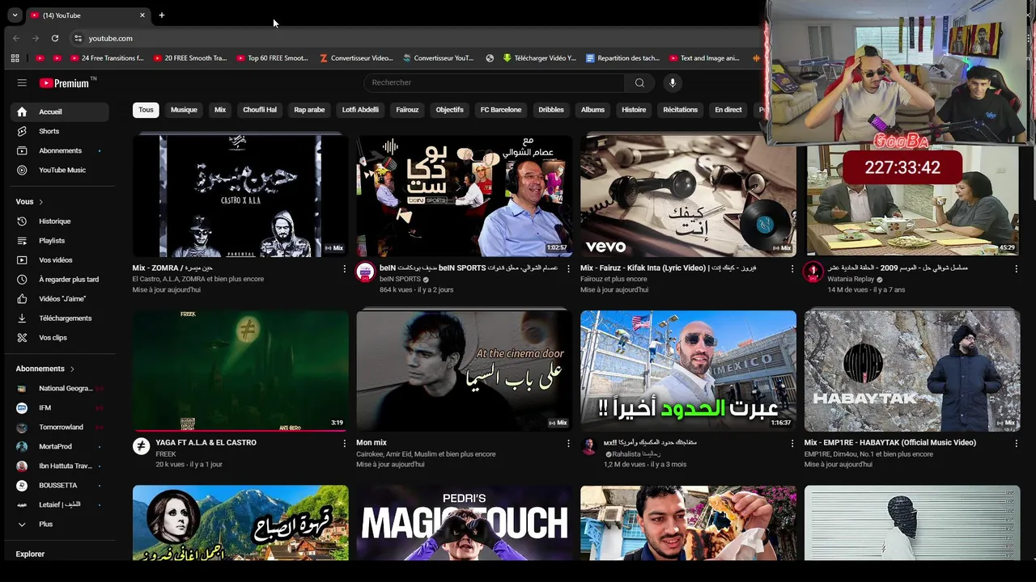Open À regarder plus tard
Image resolution: width=1036 pixels, height=582 pixels.
pos(59,279)
